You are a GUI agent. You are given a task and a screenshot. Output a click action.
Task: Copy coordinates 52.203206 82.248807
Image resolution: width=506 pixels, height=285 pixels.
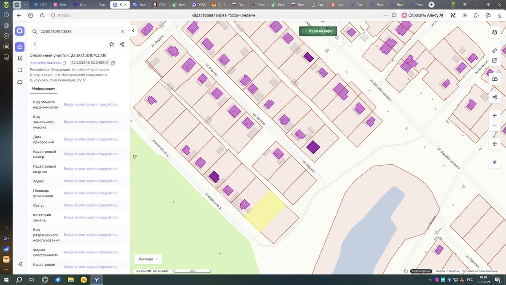pos(113,63)
